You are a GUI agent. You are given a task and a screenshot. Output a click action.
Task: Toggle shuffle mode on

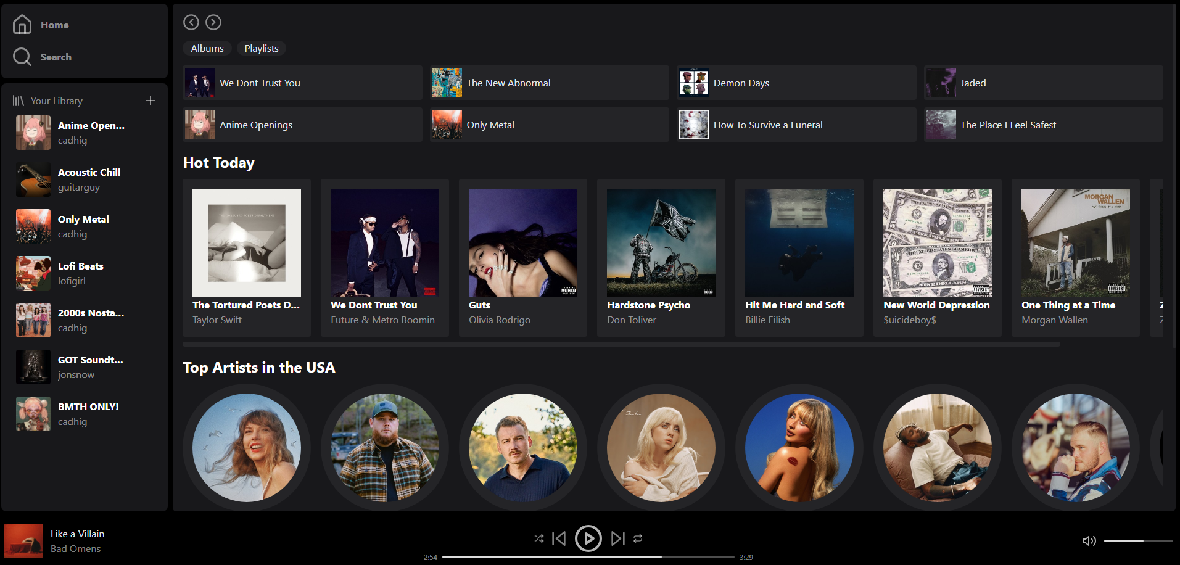click(539, 538)
